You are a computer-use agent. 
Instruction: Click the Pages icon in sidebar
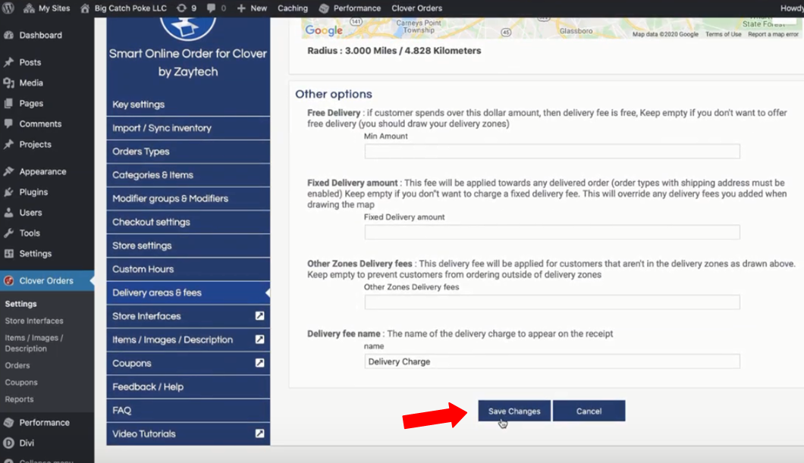(x=8, y=104)
